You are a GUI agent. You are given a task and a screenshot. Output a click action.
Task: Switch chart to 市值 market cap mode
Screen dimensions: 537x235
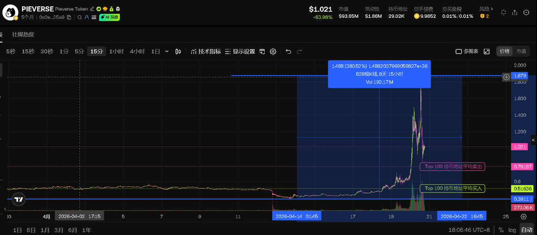pos(521,51)
